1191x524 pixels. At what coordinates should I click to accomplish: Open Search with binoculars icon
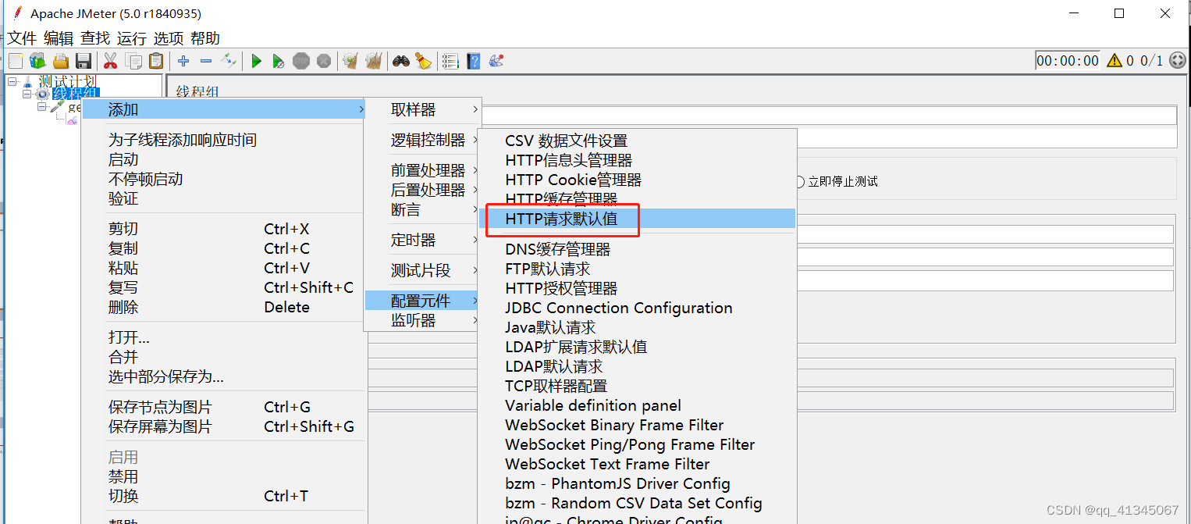401,61
